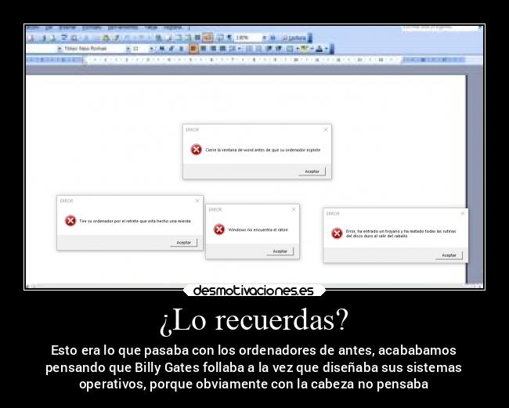Toggle Show/Hide paragraph marks icon
The image size is (509, 408).
pos(229,38)
